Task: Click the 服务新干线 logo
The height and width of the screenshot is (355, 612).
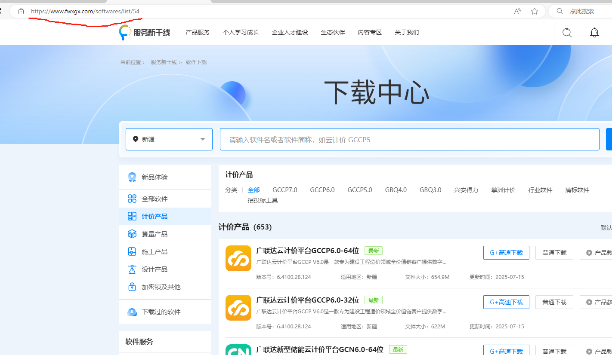Action: (145, 32)
